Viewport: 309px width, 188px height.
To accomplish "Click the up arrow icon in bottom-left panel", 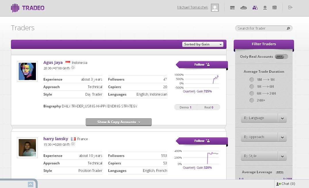I will [30, 185].
